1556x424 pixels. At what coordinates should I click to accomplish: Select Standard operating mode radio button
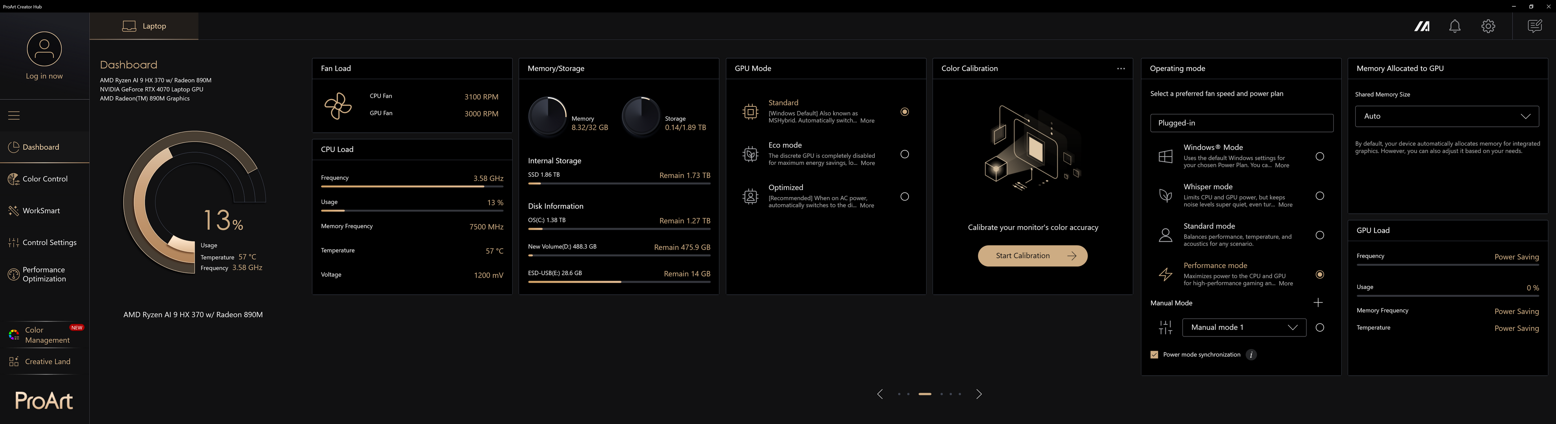pyautogui.click(x=1320, y=235)
